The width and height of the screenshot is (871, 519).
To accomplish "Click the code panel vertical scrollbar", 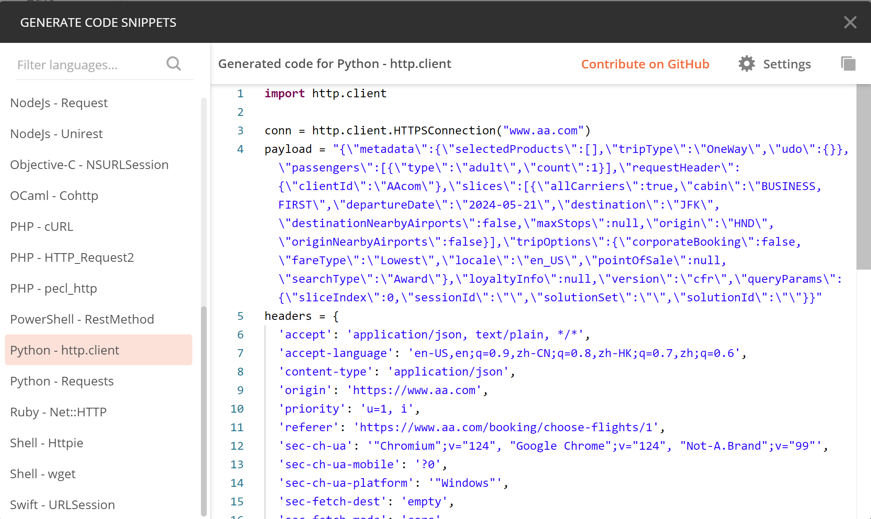I will click(x=863, y=177).
